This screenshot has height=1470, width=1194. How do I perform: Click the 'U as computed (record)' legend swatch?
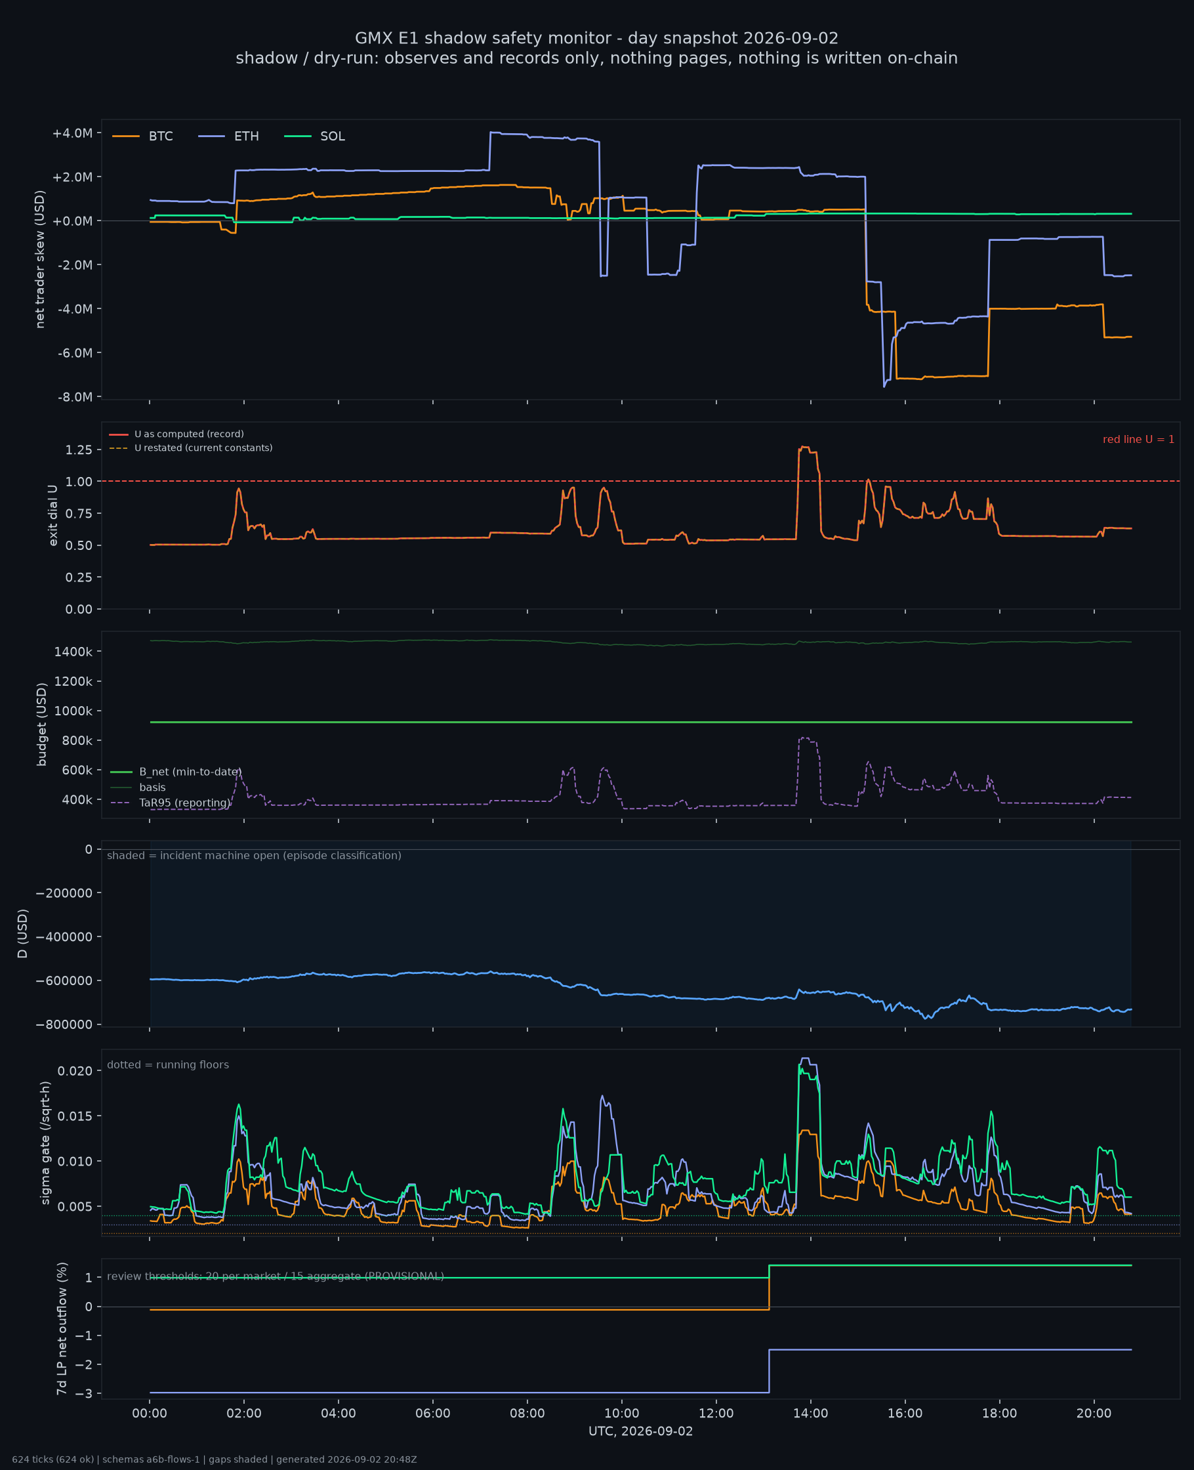click(x=119, y=434)
